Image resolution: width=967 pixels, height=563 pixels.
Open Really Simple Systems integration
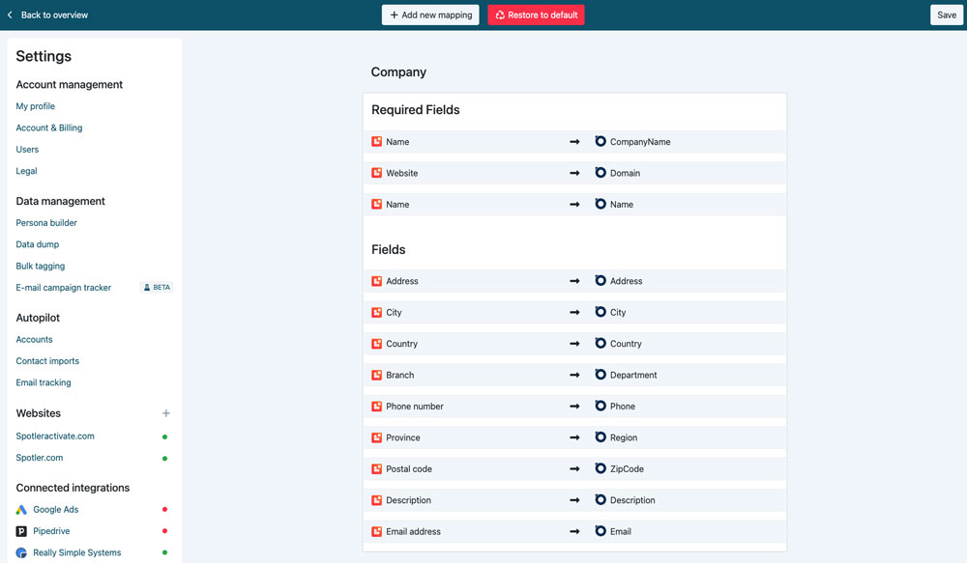pyautogui.click(x=77, y=552)
